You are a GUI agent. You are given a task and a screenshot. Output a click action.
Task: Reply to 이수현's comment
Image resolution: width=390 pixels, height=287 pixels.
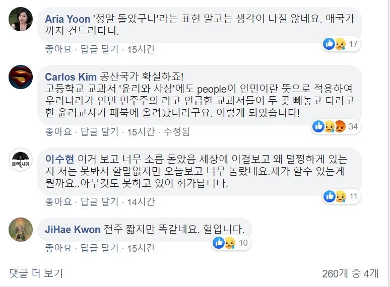pyautogui.click(x=99, y=201)
